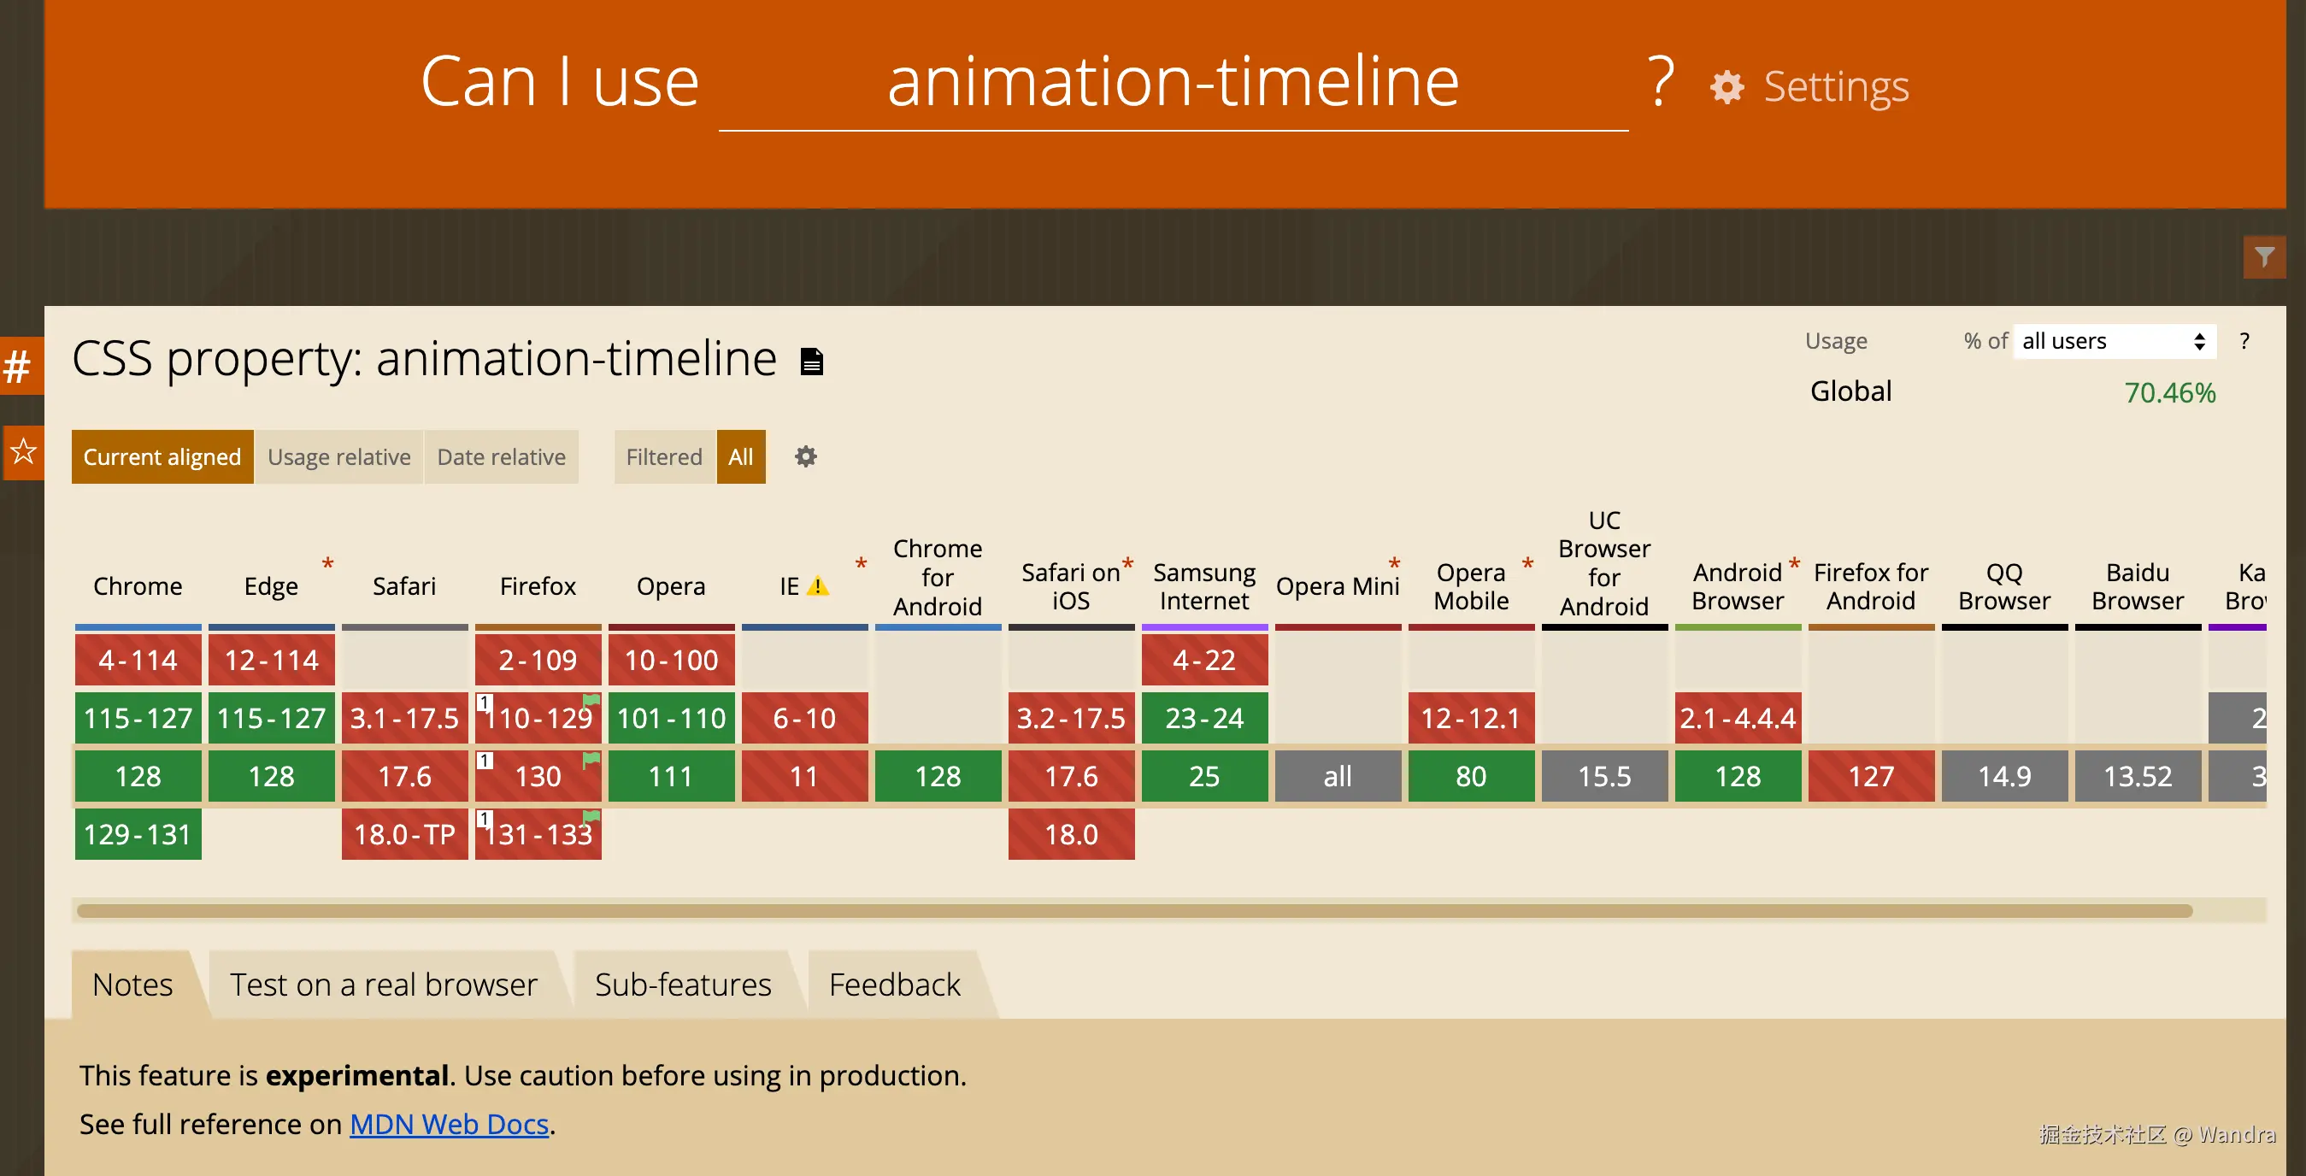This screenshot has height=1176, width=2306.
Task: Click the horizontal browser table scrollbar
Action: pos(1133,911)
